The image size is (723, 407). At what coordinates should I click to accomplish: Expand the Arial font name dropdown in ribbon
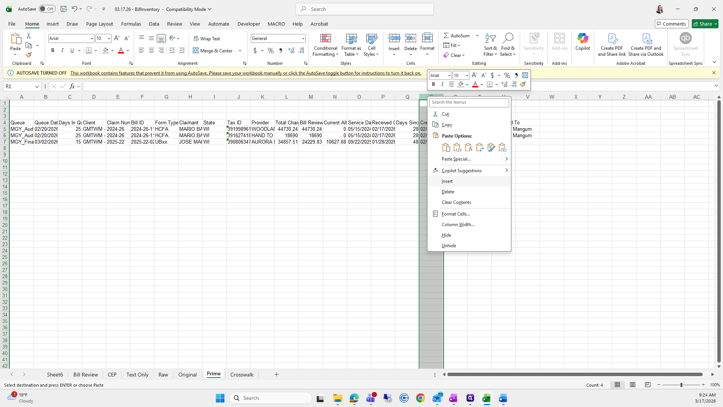pos(92,38)
